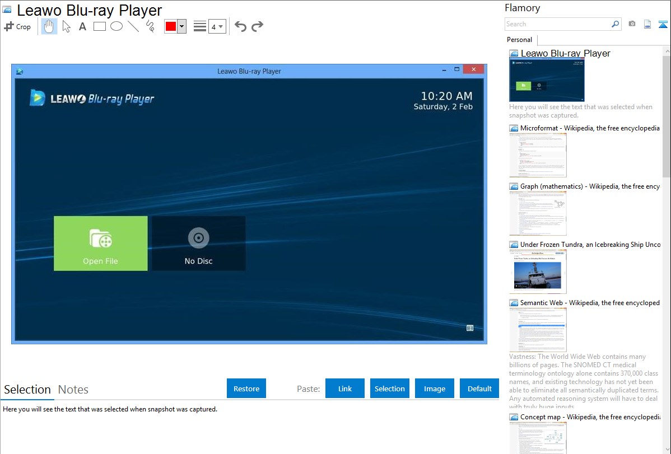Select the freehand scribble tool
The width and height of the screenshot is (671, 454).
tap(150, 26)
